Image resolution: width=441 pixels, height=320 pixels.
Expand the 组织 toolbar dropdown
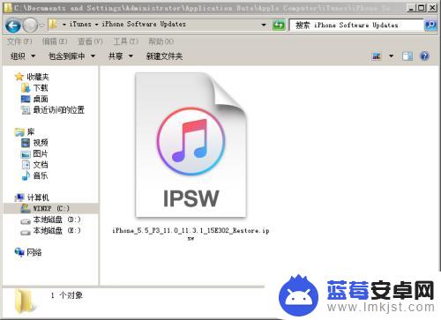pos(23,56)
